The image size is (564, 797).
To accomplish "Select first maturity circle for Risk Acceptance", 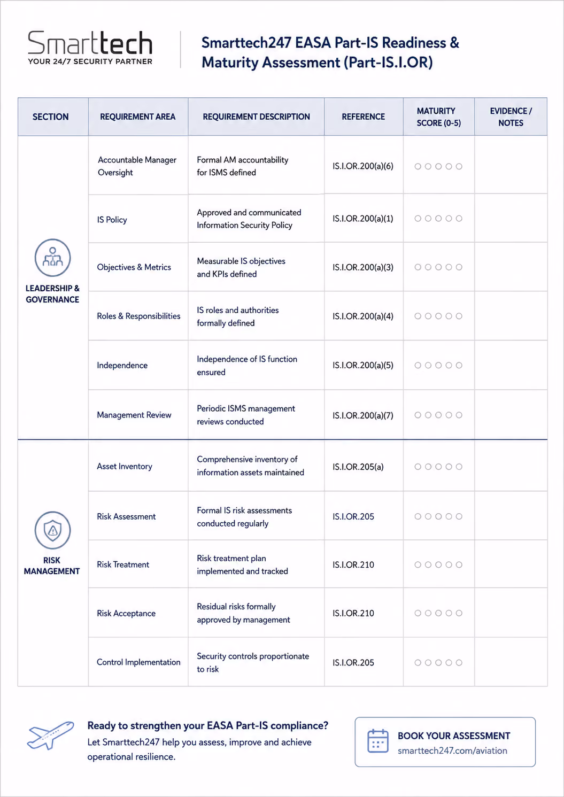I will (418, 613).
